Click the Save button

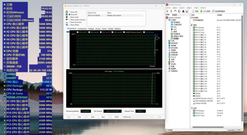(103, 117)
